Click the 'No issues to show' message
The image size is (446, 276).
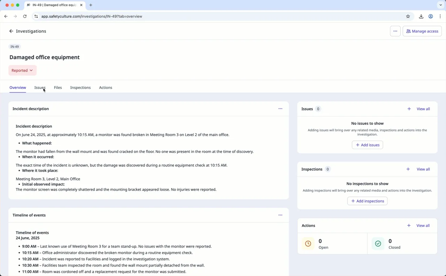click(367, 123)
